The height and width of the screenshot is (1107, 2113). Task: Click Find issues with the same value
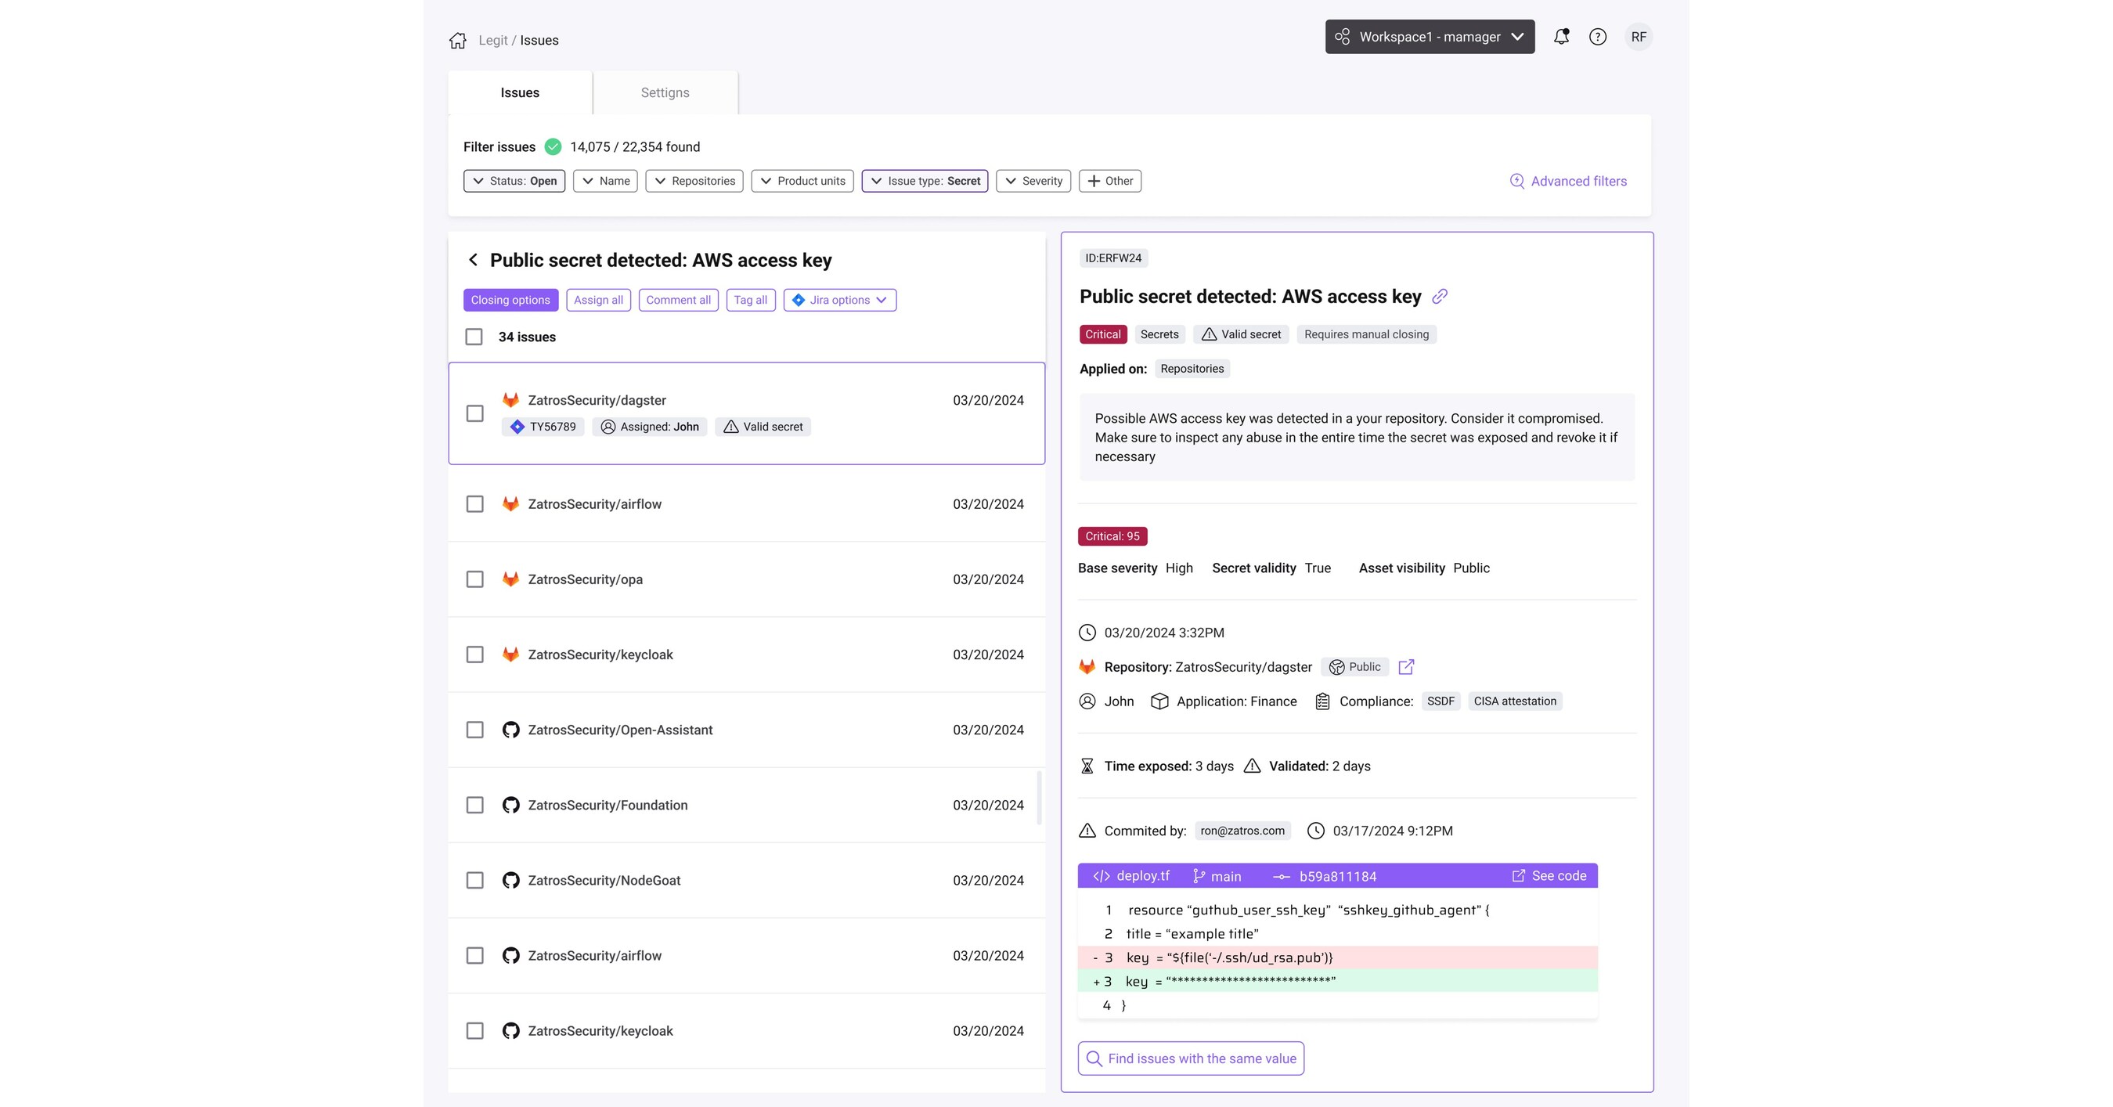1189,1058
